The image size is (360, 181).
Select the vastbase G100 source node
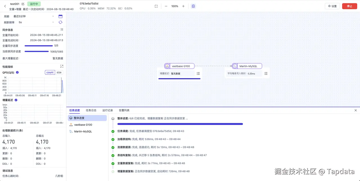point(179,66)
